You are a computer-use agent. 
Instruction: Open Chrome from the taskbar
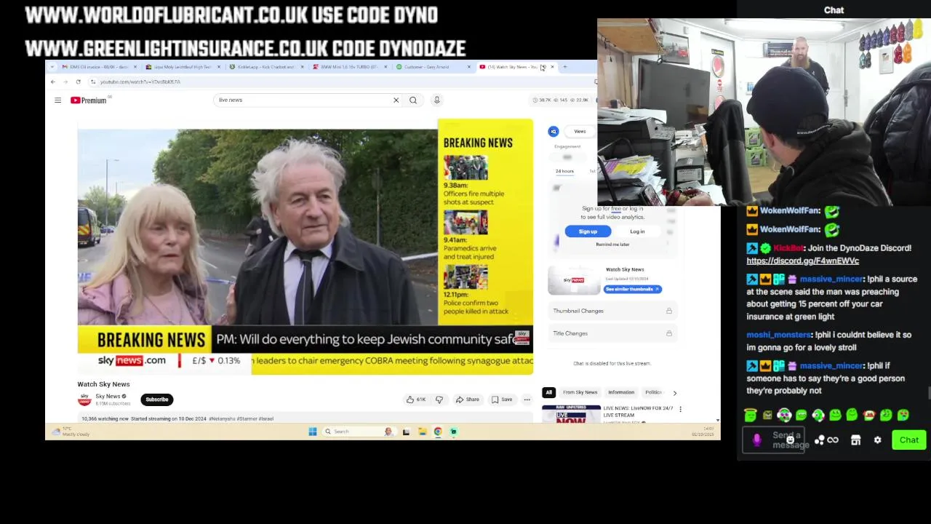pos(438,432)
